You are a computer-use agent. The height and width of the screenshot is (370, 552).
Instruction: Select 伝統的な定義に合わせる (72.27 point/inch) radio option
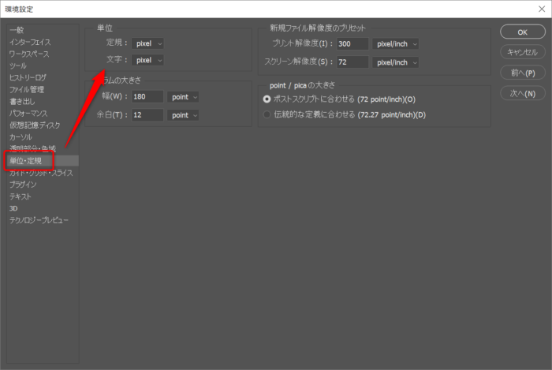(x=267, y=115)
